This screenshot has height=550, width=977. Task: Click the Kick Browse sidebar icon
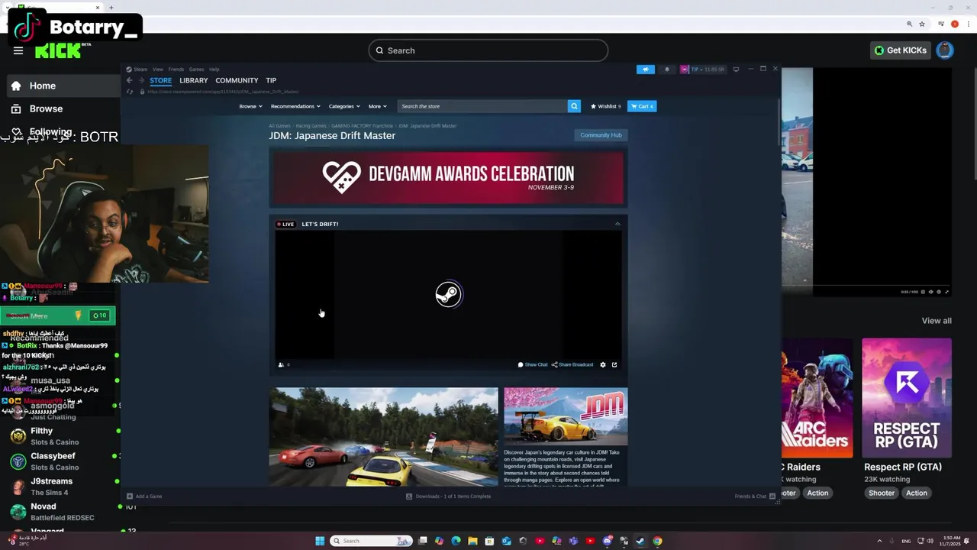point(16,108)
